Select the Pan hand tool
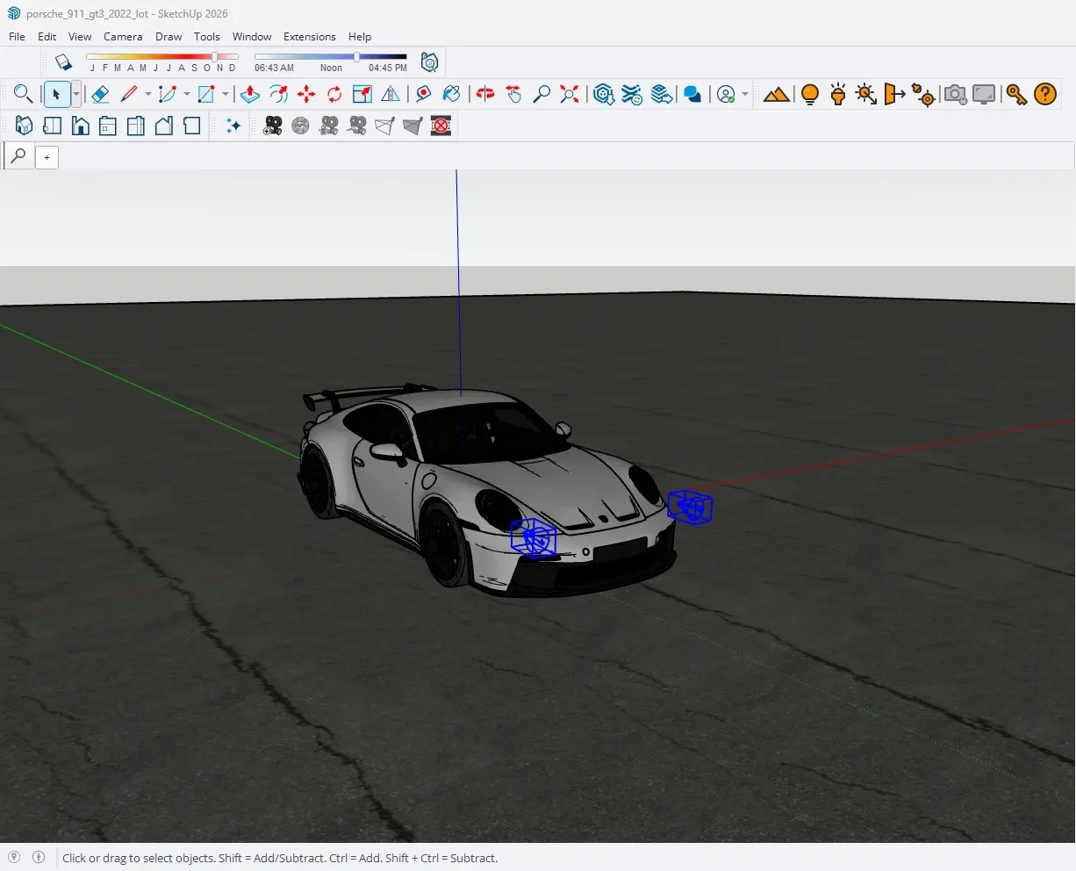Image resolution: width=1076 pixels, height=871 pixels. (513, 94)
